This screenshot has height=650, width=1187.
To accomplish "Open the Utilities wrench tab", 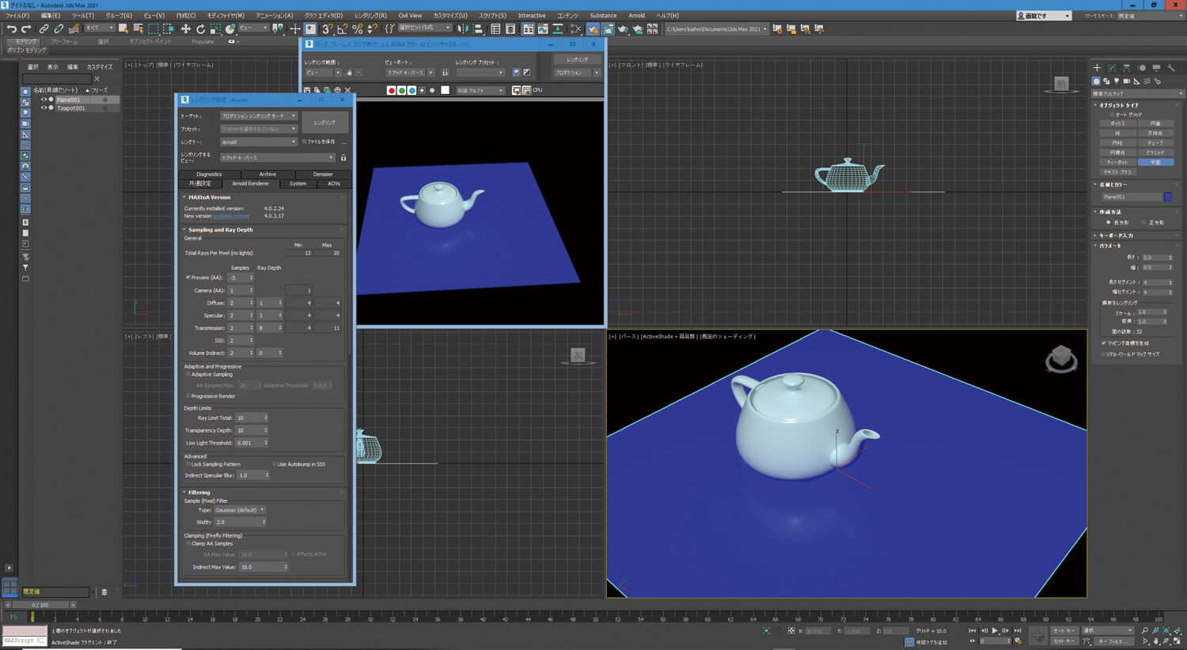I will [x=1171, y=68].
